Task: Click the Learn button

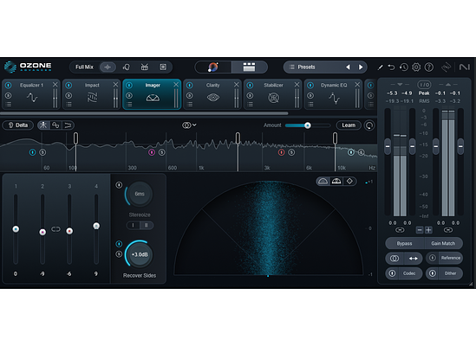Action: pos(349,125)
